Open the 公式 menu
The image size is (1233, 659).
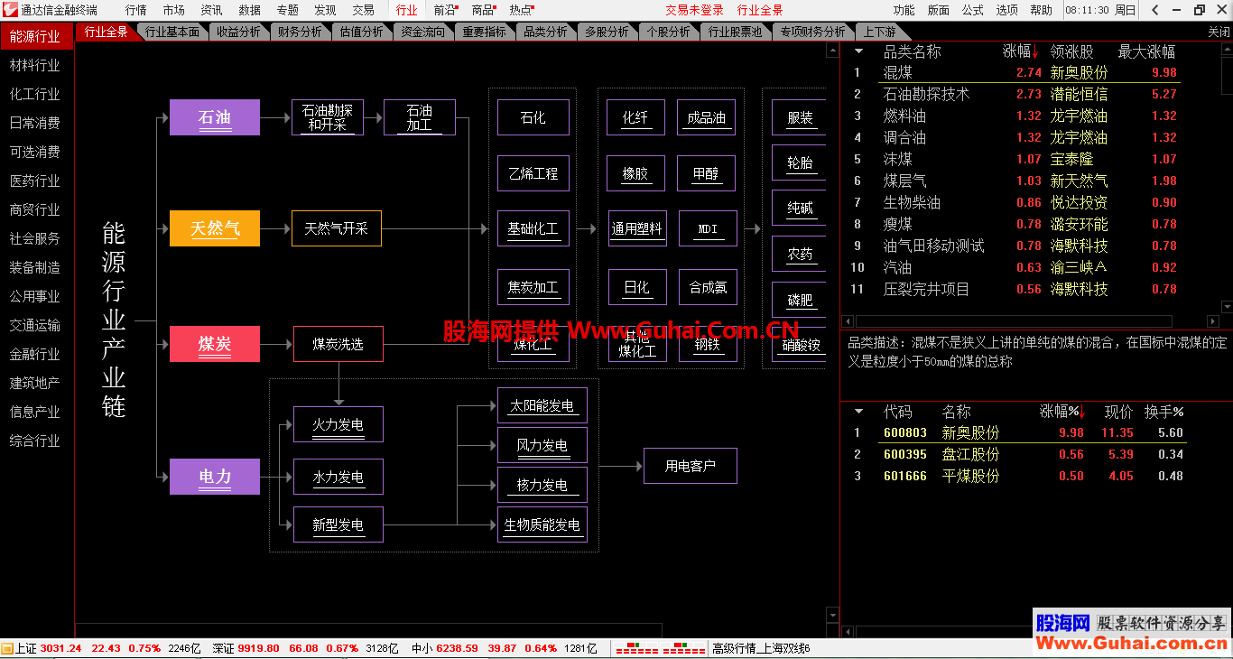tap(973, 10)
